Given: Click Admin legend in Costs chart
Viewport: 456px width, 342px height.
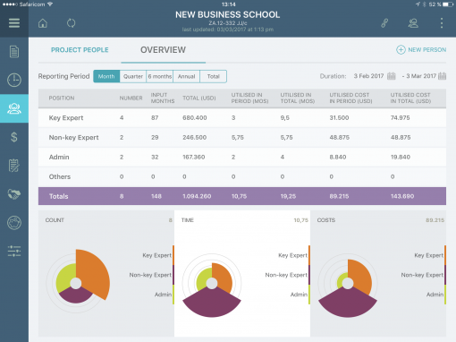Looking at the screenshot, I should 435,295.
